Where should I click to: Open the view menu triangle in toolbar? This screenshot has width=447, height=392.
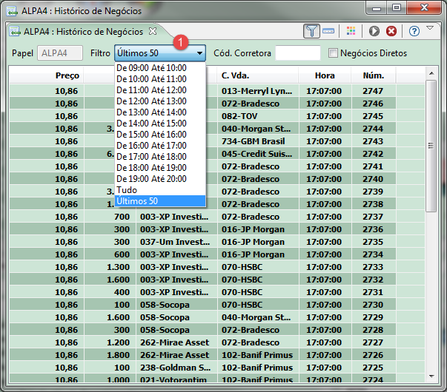point(430,28)
